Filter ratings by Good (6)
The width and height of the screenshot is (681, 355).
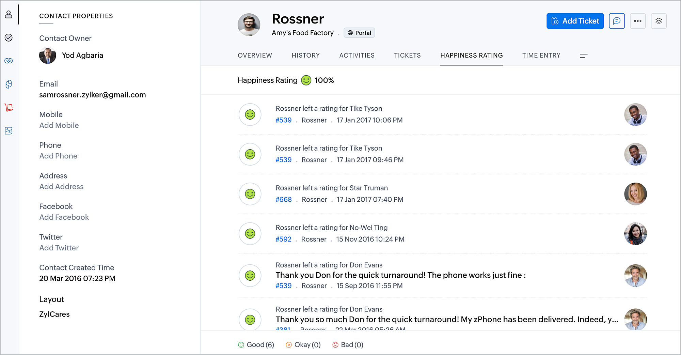coord(256,345)
